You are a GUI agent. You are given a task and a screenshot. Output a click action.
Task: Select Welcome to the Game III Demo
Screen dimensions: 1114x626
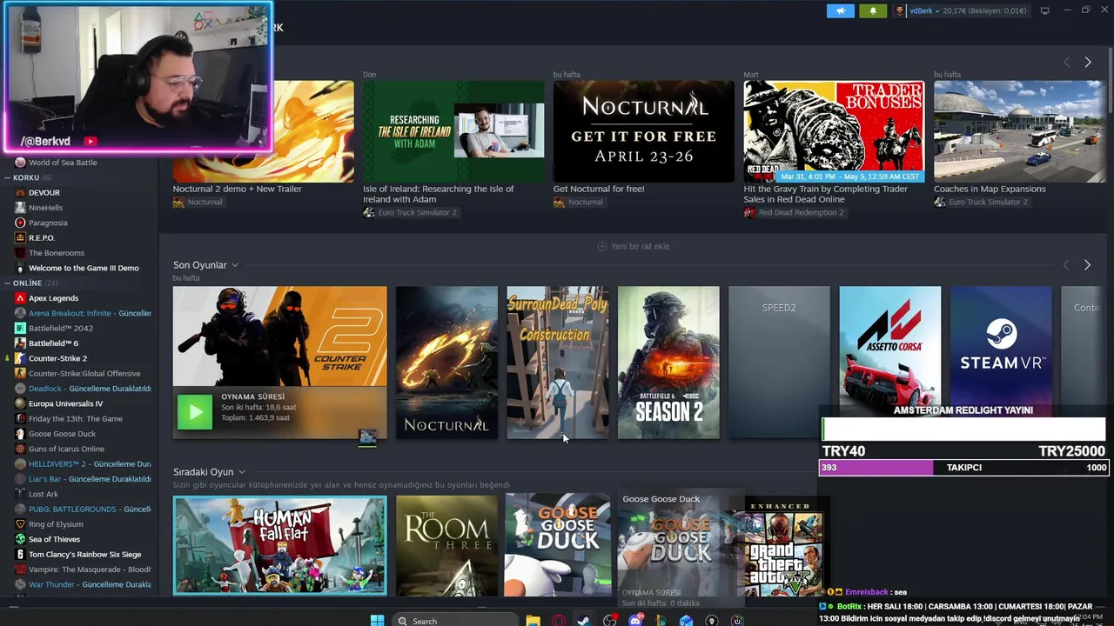coord(84,268)
